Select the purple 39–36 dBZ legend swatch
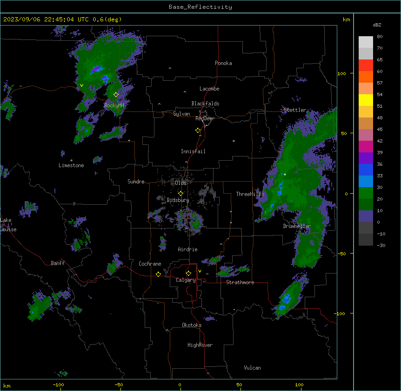Image resolution: width=401 pixels, height=391 pixels. [366, 158]
